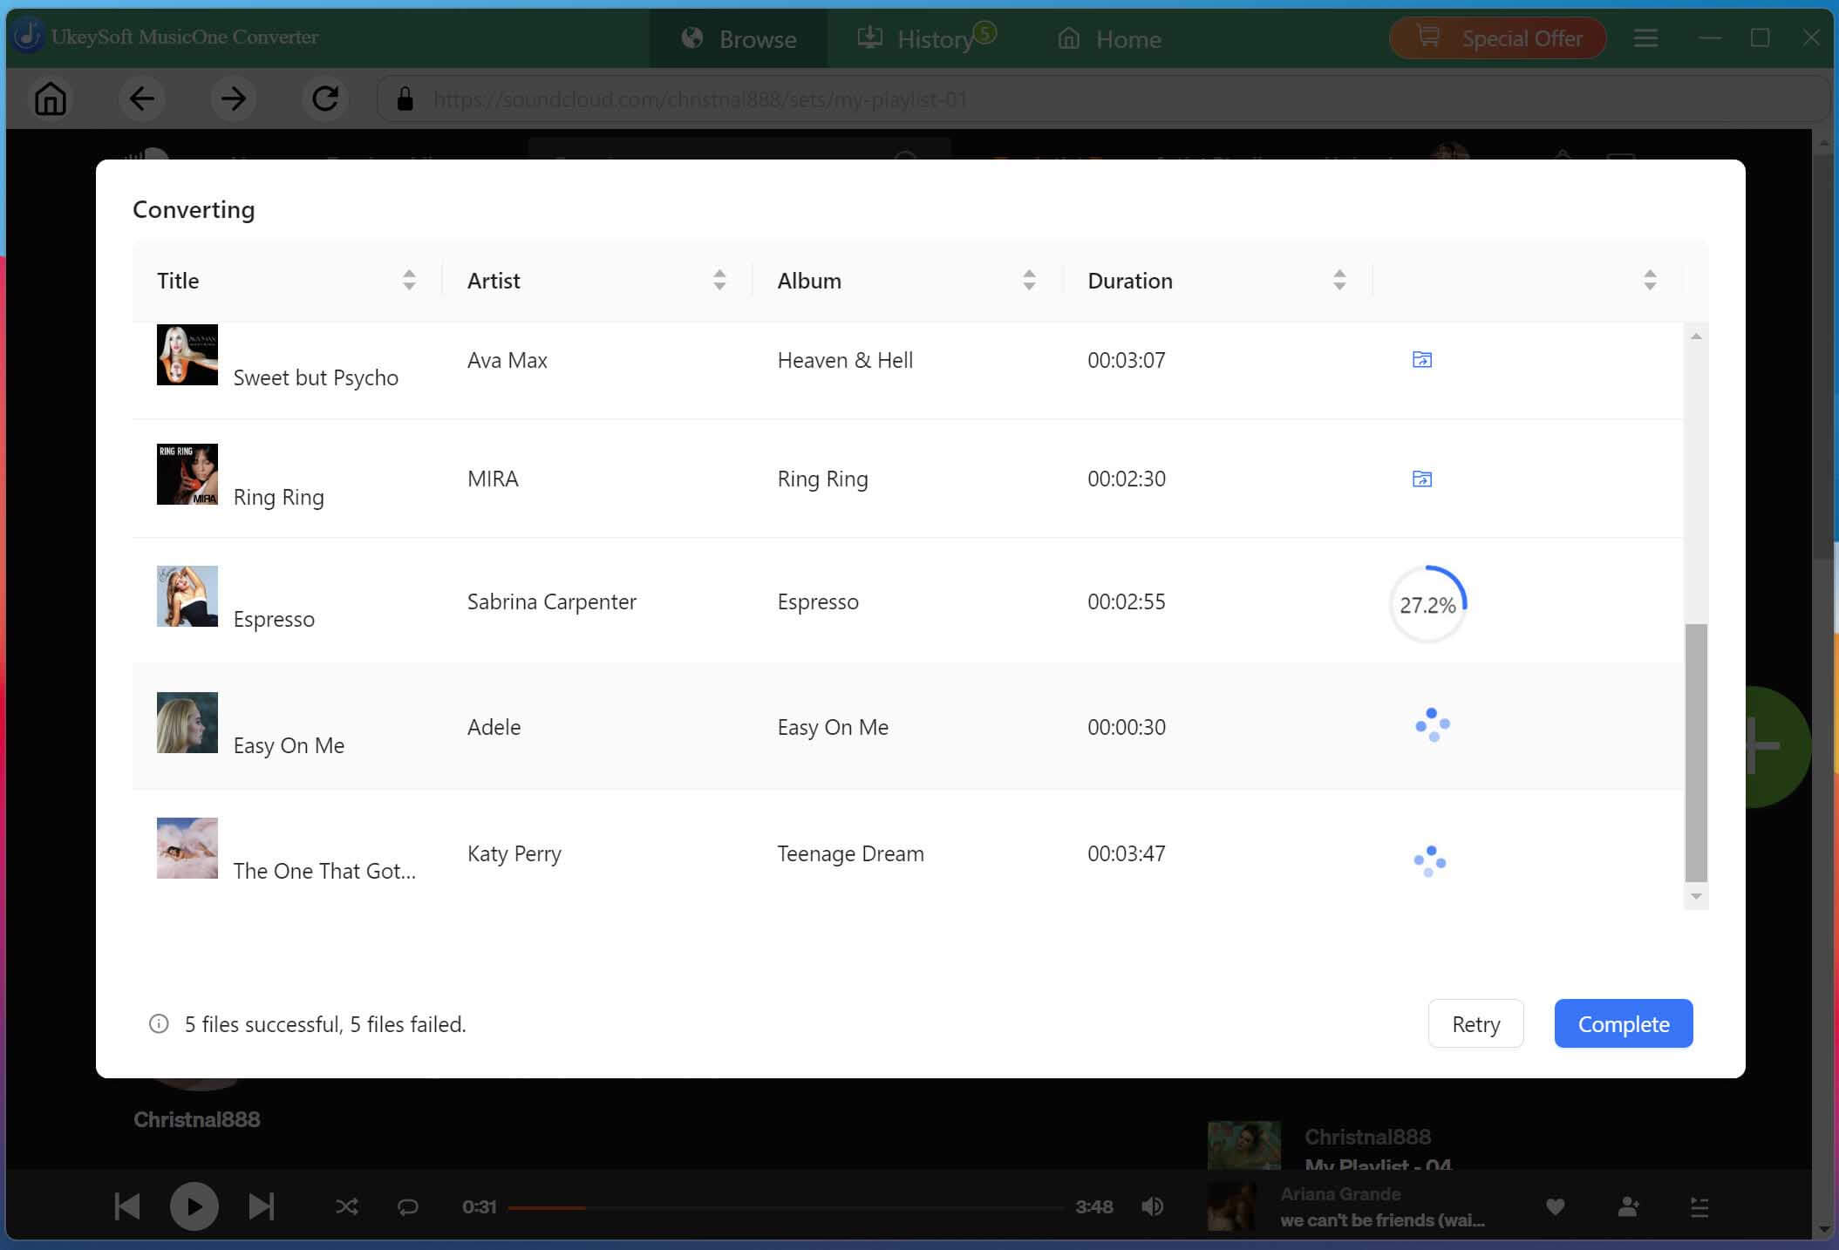The image size is (1839, 1250).
Task: Click the History badge count indicator
Action: (984, 32)
